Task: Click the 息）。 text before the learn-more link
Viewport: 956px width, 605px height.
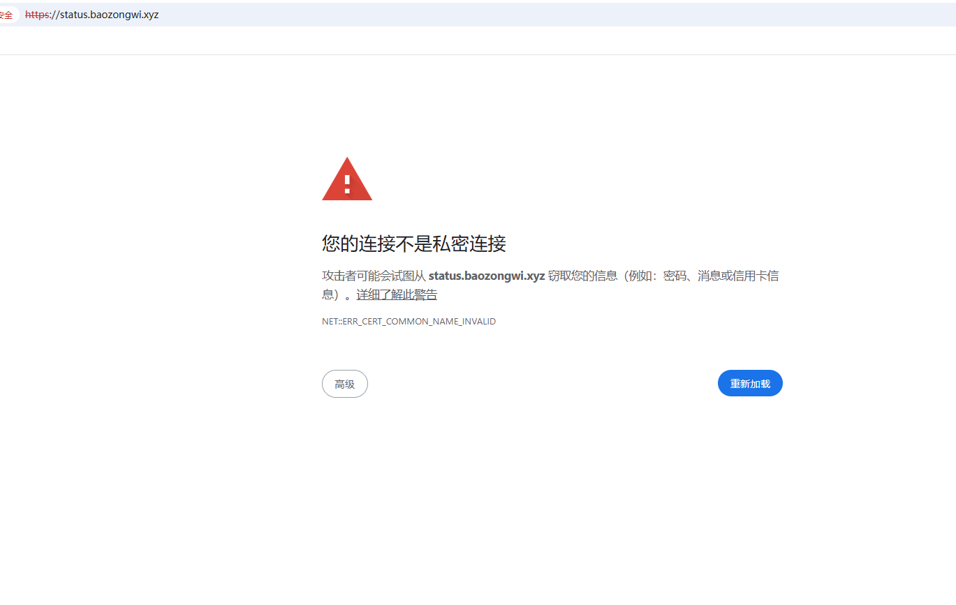Action: [338, 294]
